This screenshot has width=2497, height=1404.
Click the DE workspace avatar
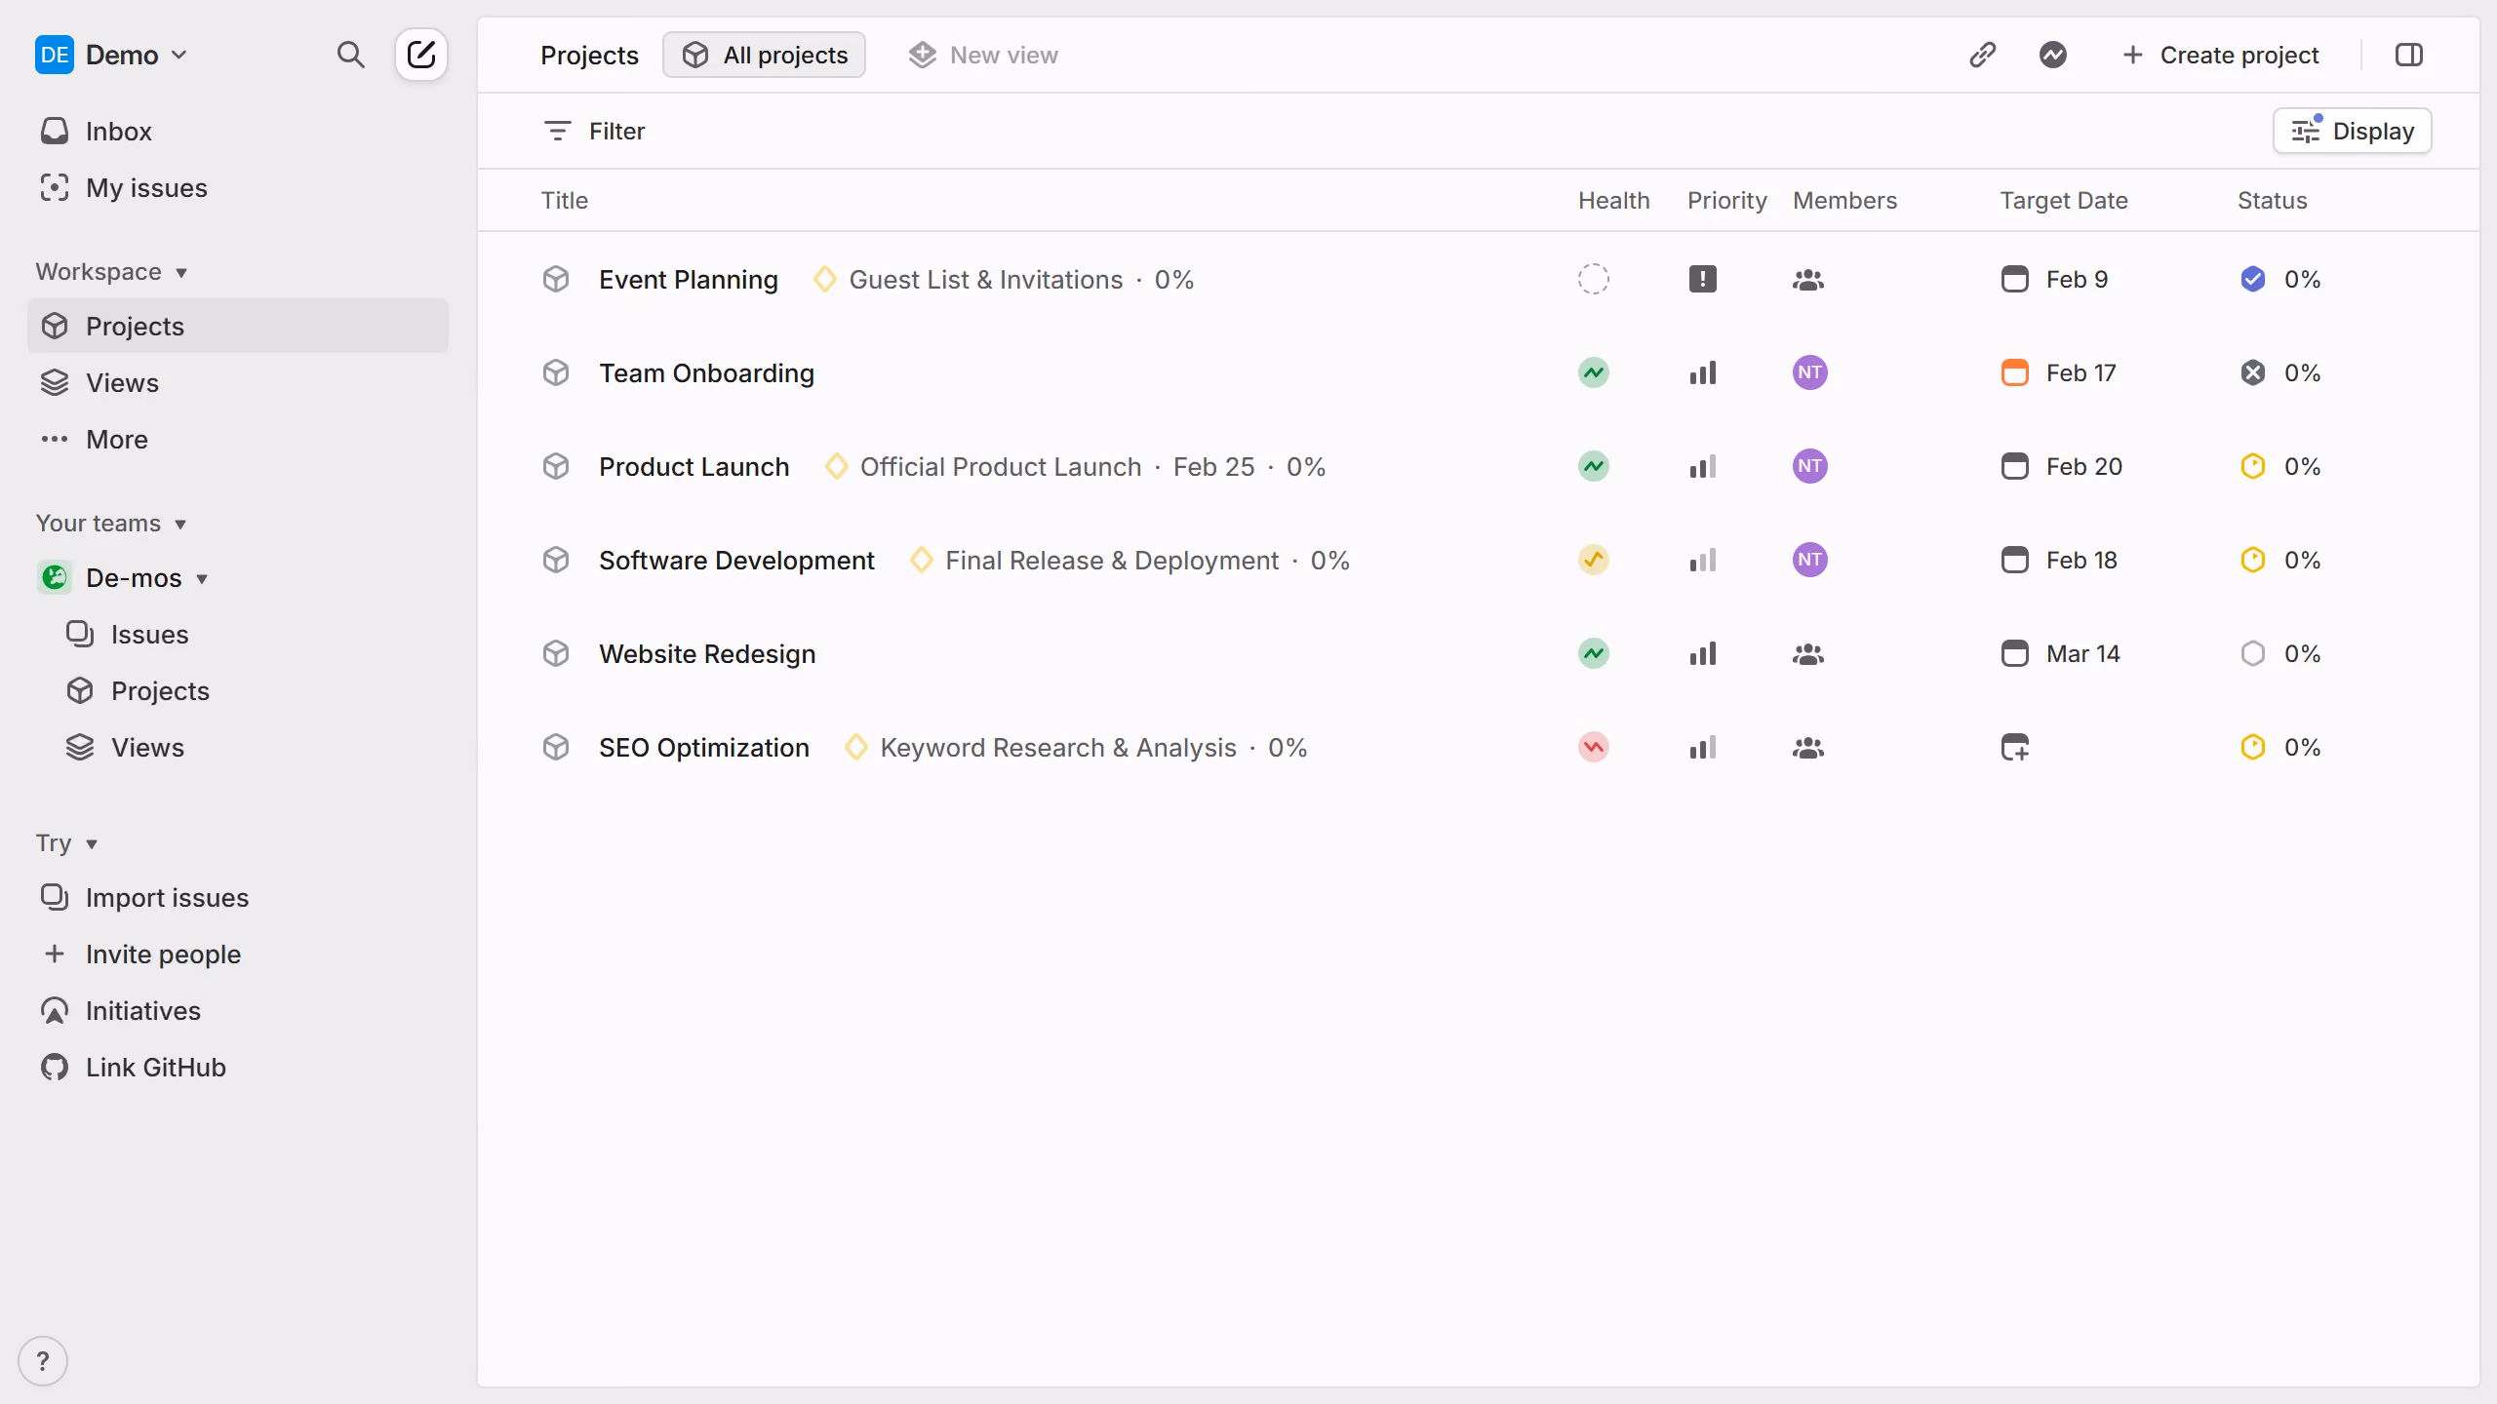pos(55,55)
